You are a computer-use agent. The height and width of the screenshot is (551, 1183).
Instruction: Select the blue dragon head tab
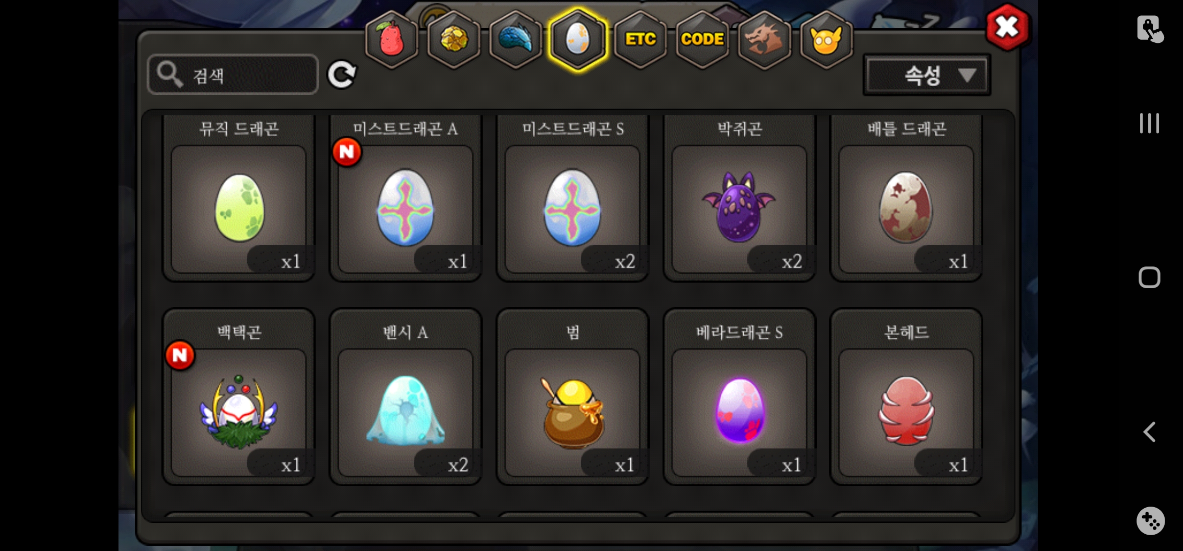click(516, 40)
